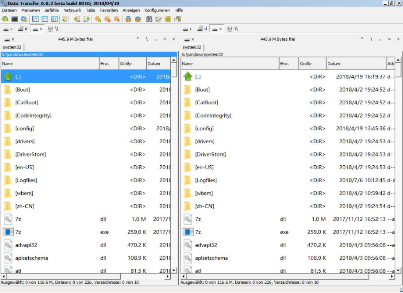The width and height of the screenshot is (403, 293).
Task: Select the right panel system32 tab
Action: [192, 47]
